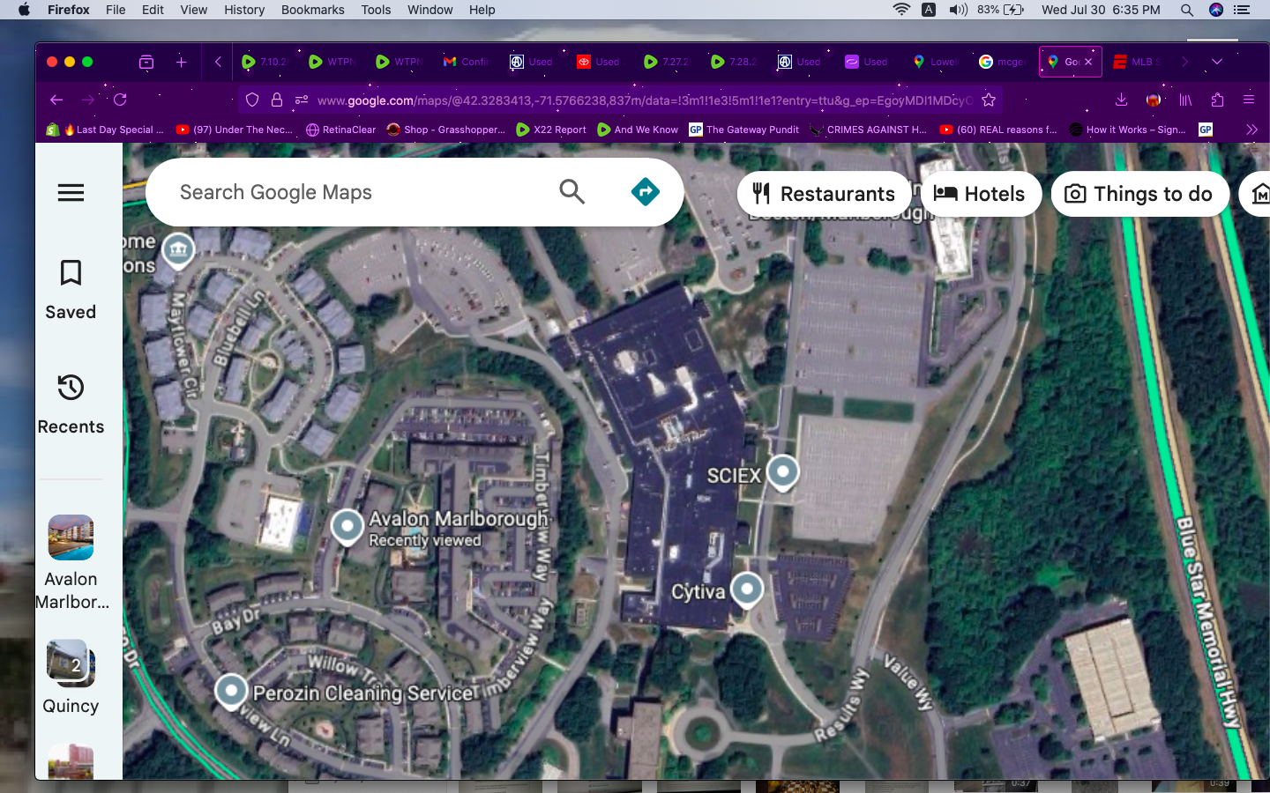The width and height of the screenshot is (1270, 793).
Task: Reload the current page
Action: [121, 100]
